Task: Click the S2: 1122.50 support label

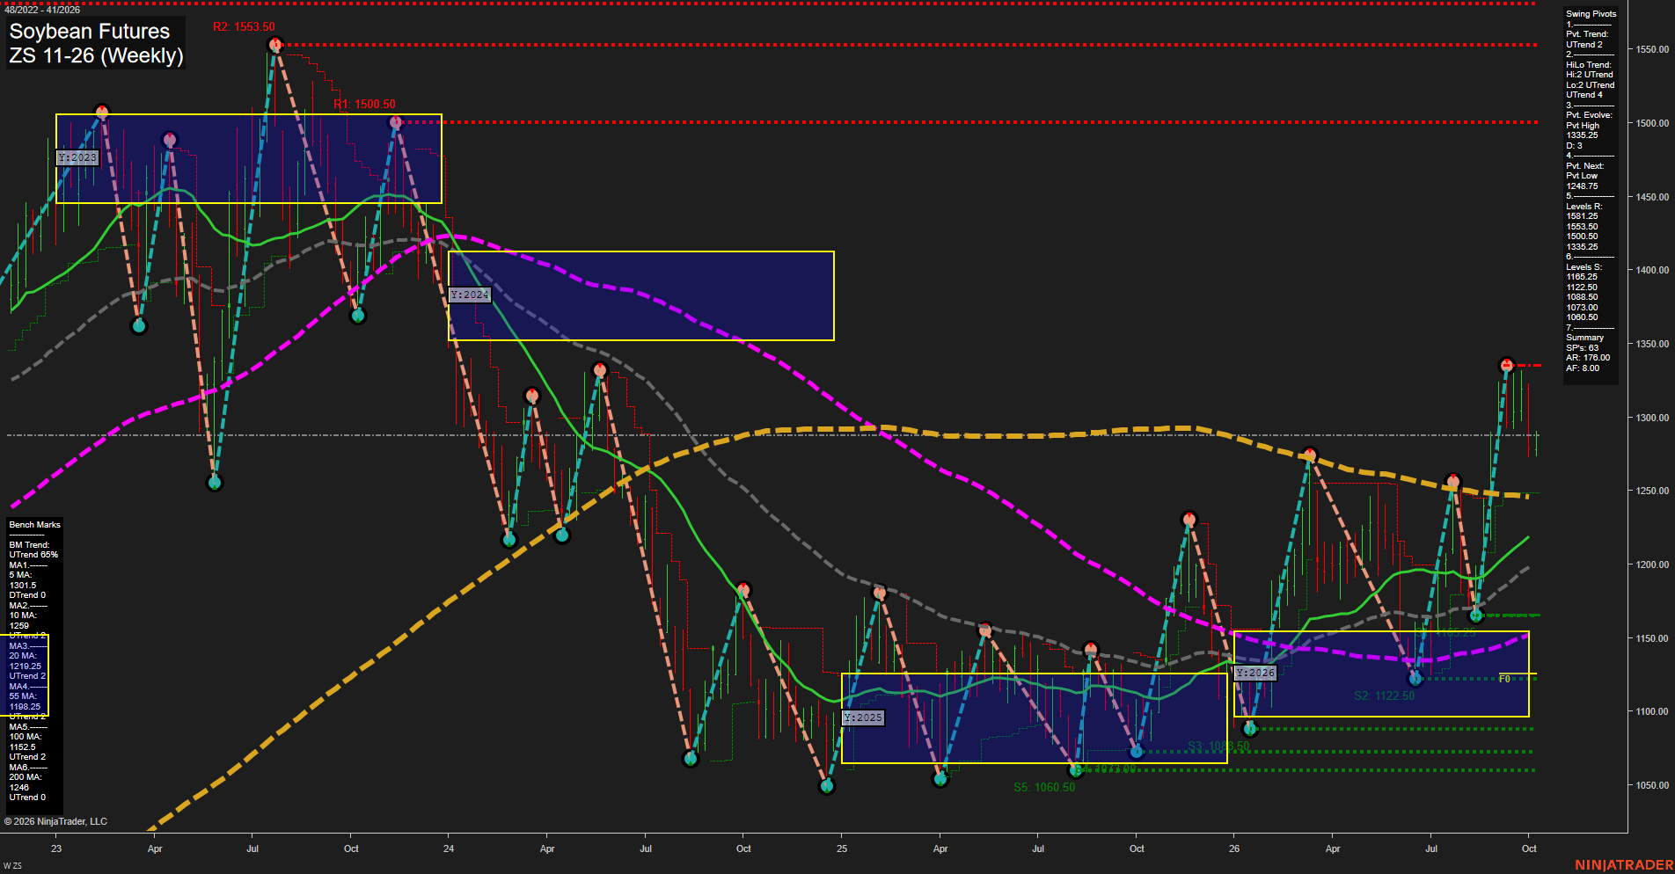Action: coord(1384,696)
